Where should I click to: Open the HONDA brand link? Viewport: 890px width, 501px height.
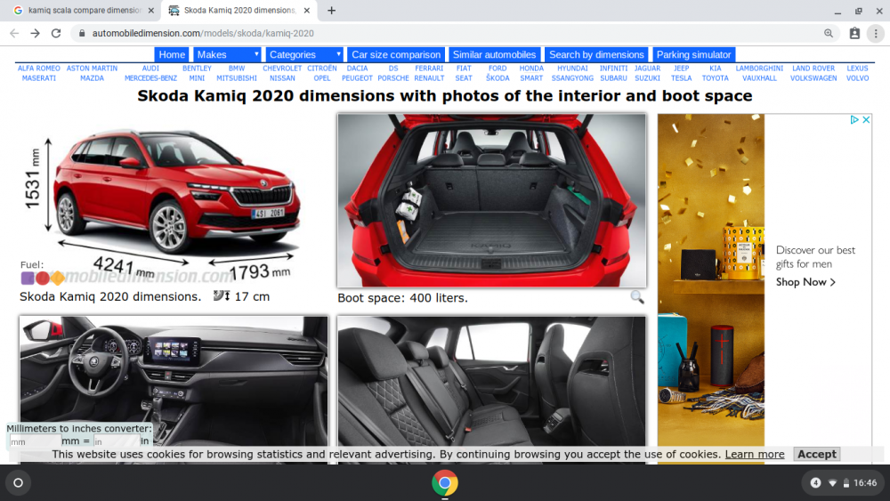pyautogui.click(x=531, y=69)
